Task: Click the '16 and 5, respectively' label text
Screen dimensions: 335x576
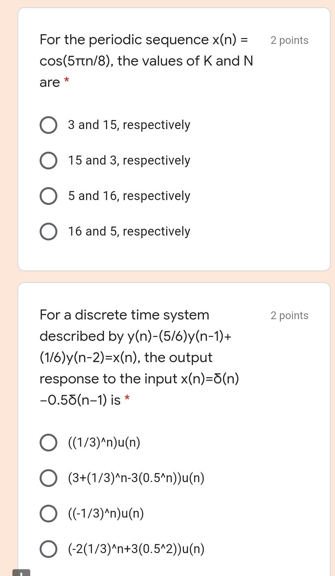Action: click(x=129, y=231)
